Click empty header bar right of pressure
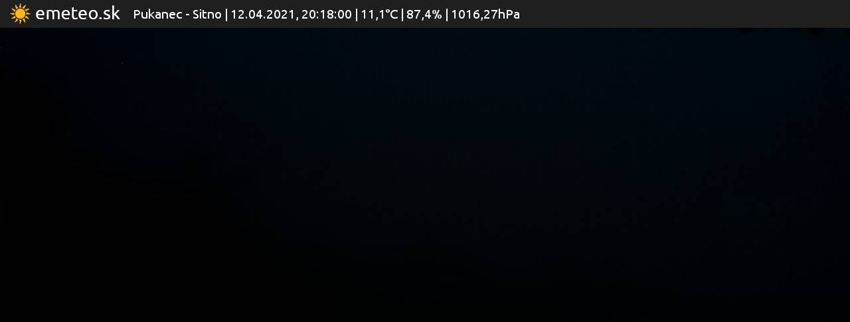 pos(684,14)
